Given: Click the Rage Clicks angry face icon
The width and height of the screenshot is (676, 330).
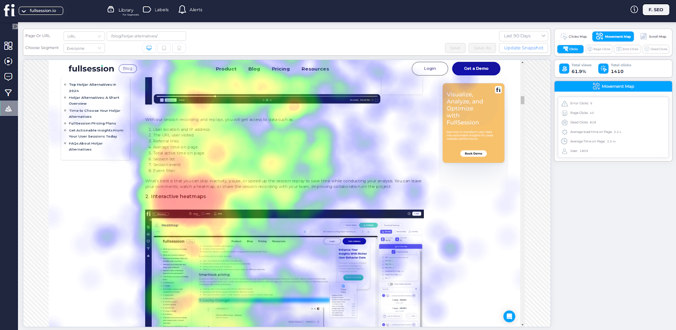Looking at the screenshot, I should (x=564, y=113).
